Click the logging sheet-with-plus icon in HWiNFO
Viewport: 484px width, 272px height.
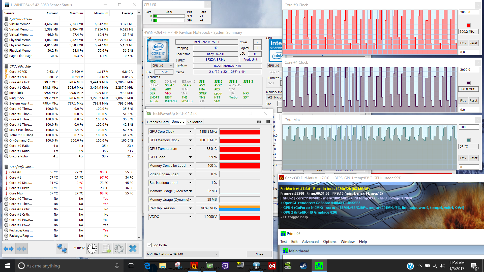pos(106,249)
